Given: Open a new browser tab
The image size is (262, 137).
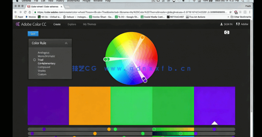Looking at the screenshot, I should (67, 7).
